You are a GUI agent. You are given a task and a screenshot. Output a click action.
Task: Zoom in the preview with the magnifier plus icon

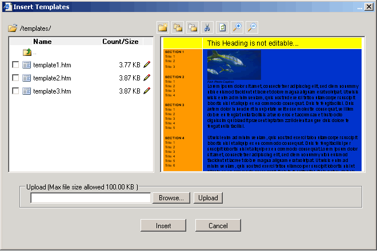pyautogui.click(x=237, y=27)
